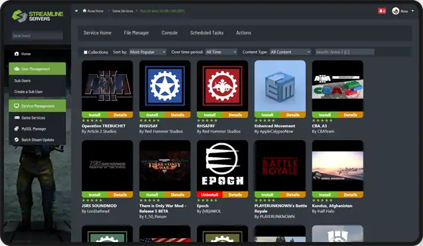This screenshot has width=423, height=246.
Task: Click the RHSUSAF star gear thumbnail
Action: point(165,86)
